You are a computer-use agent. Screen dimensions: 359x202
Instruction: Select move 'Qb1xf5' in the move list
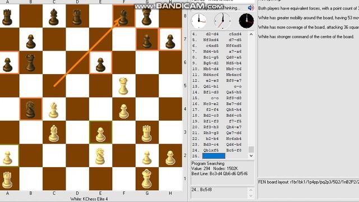coord(211,150)
